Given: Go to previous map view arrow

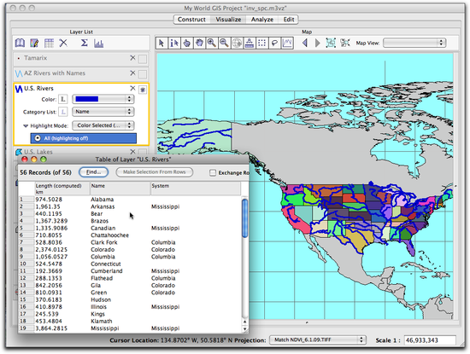Looking at the screenshot, I should point(305,44).
